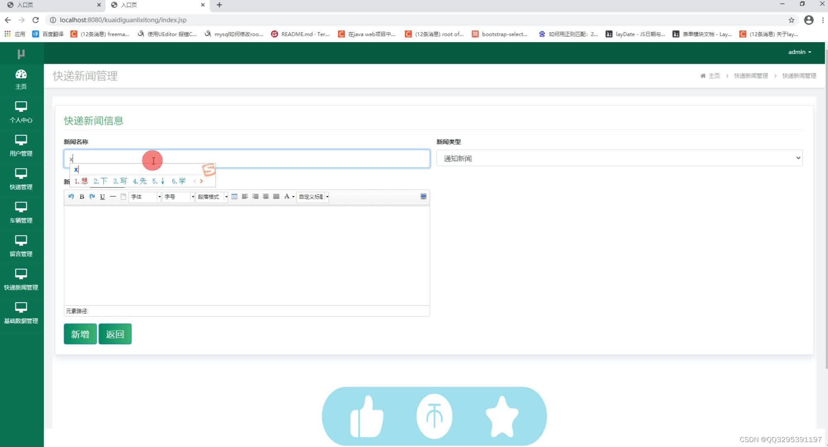The width and height of the screenshot is (828, 447).
Task: Insert a horizontal rule with the dash icon
Action: click(x=113, y=197)
